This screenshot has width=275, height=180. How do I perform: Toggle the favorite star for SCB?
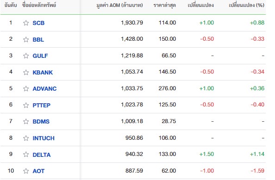26,23
